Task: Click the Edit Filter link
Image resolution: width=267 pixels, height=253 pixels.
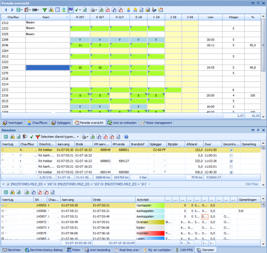Action: (252, 184)
